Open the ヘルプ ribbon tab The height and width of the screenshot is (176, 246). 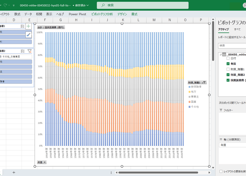pos(60,14)
